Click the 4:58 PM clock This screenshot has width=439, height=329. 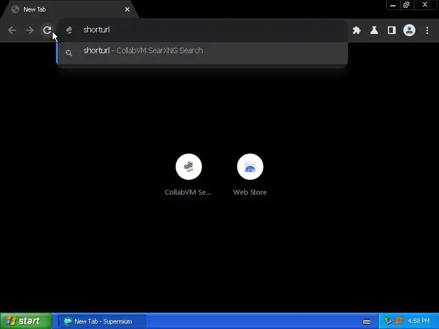pyautogui.click(x=419, y=321)
